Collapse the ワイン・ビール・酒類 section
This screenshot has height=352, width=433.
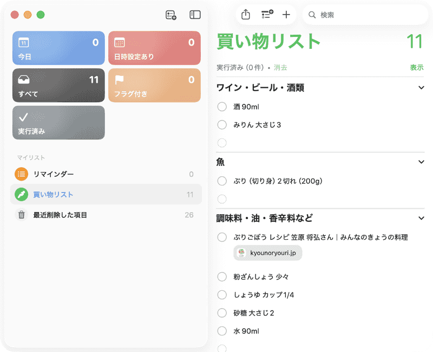click(421, 87)
